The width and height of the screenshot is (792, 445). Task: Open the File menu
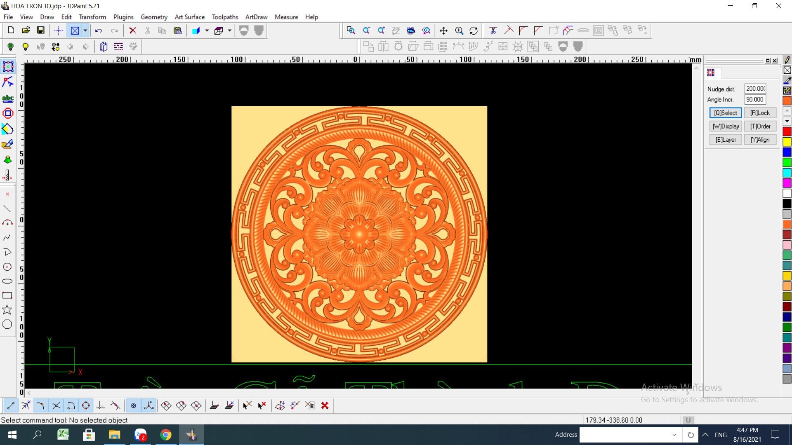click(x=8, y=17)
